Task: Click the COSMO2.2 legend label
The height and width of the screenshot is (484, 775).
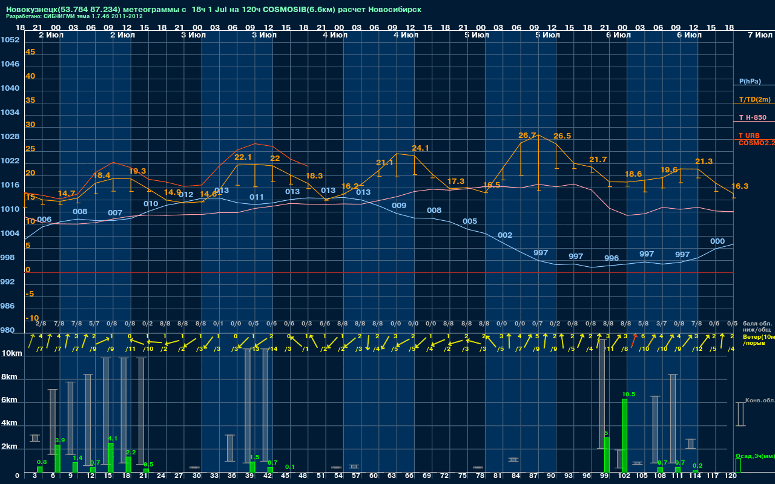Action: [x=756, y=142]
